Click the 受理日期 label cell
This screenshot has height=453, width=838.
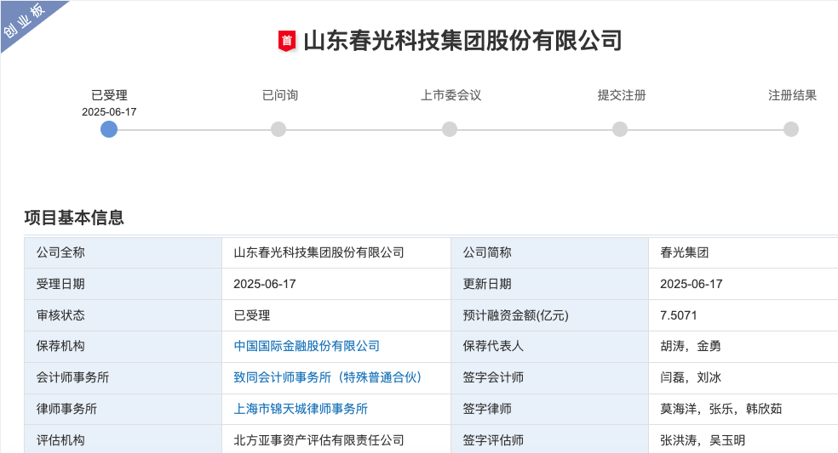click(123, 284)
